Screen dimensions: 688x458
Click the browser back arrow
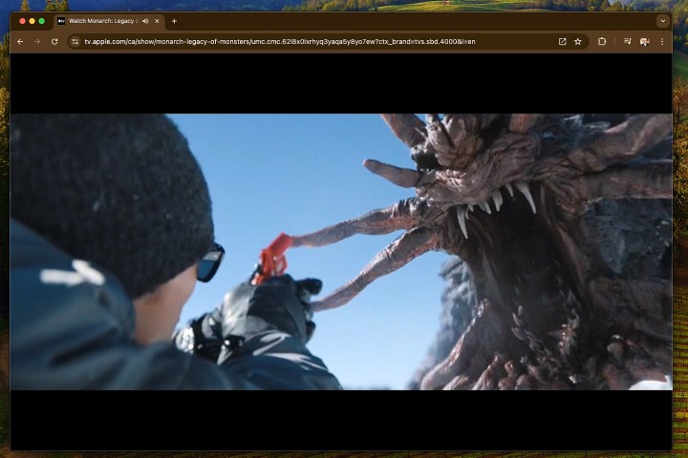tap(20, 42)
